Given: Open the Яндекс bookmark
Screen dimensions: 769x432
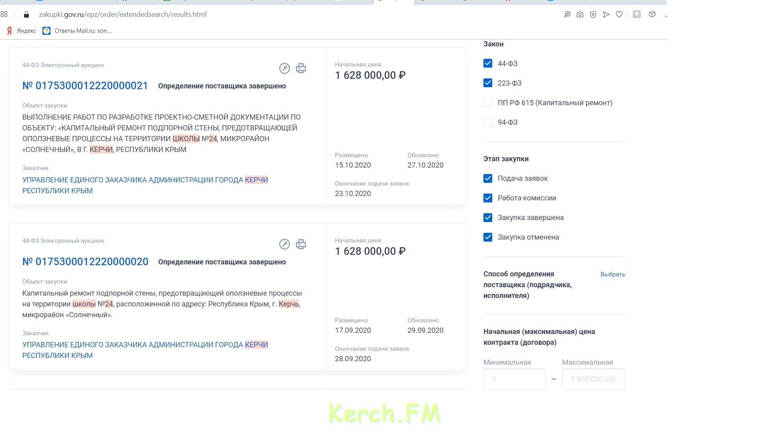Looking at the screenshot, I should 22,31.
